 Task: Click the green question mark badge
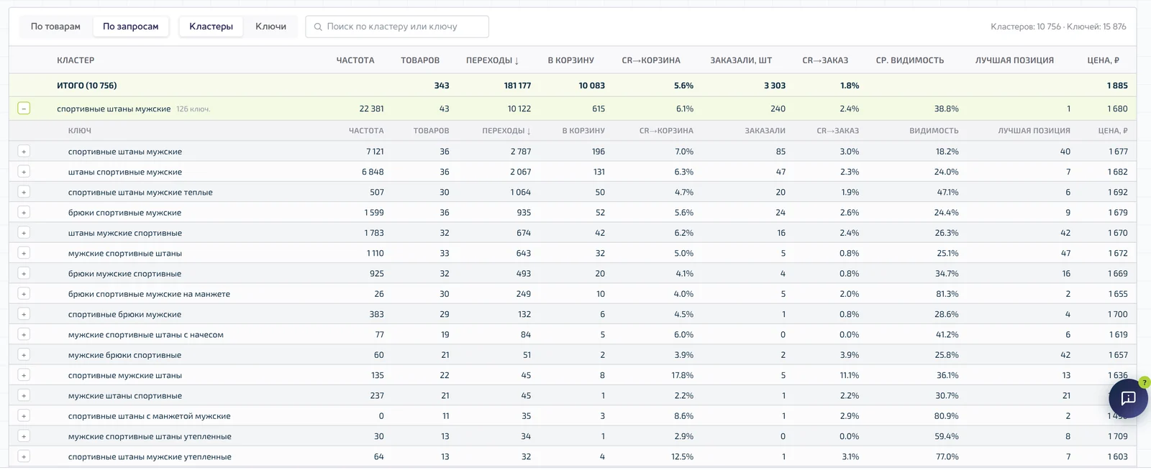point(1144,382)
